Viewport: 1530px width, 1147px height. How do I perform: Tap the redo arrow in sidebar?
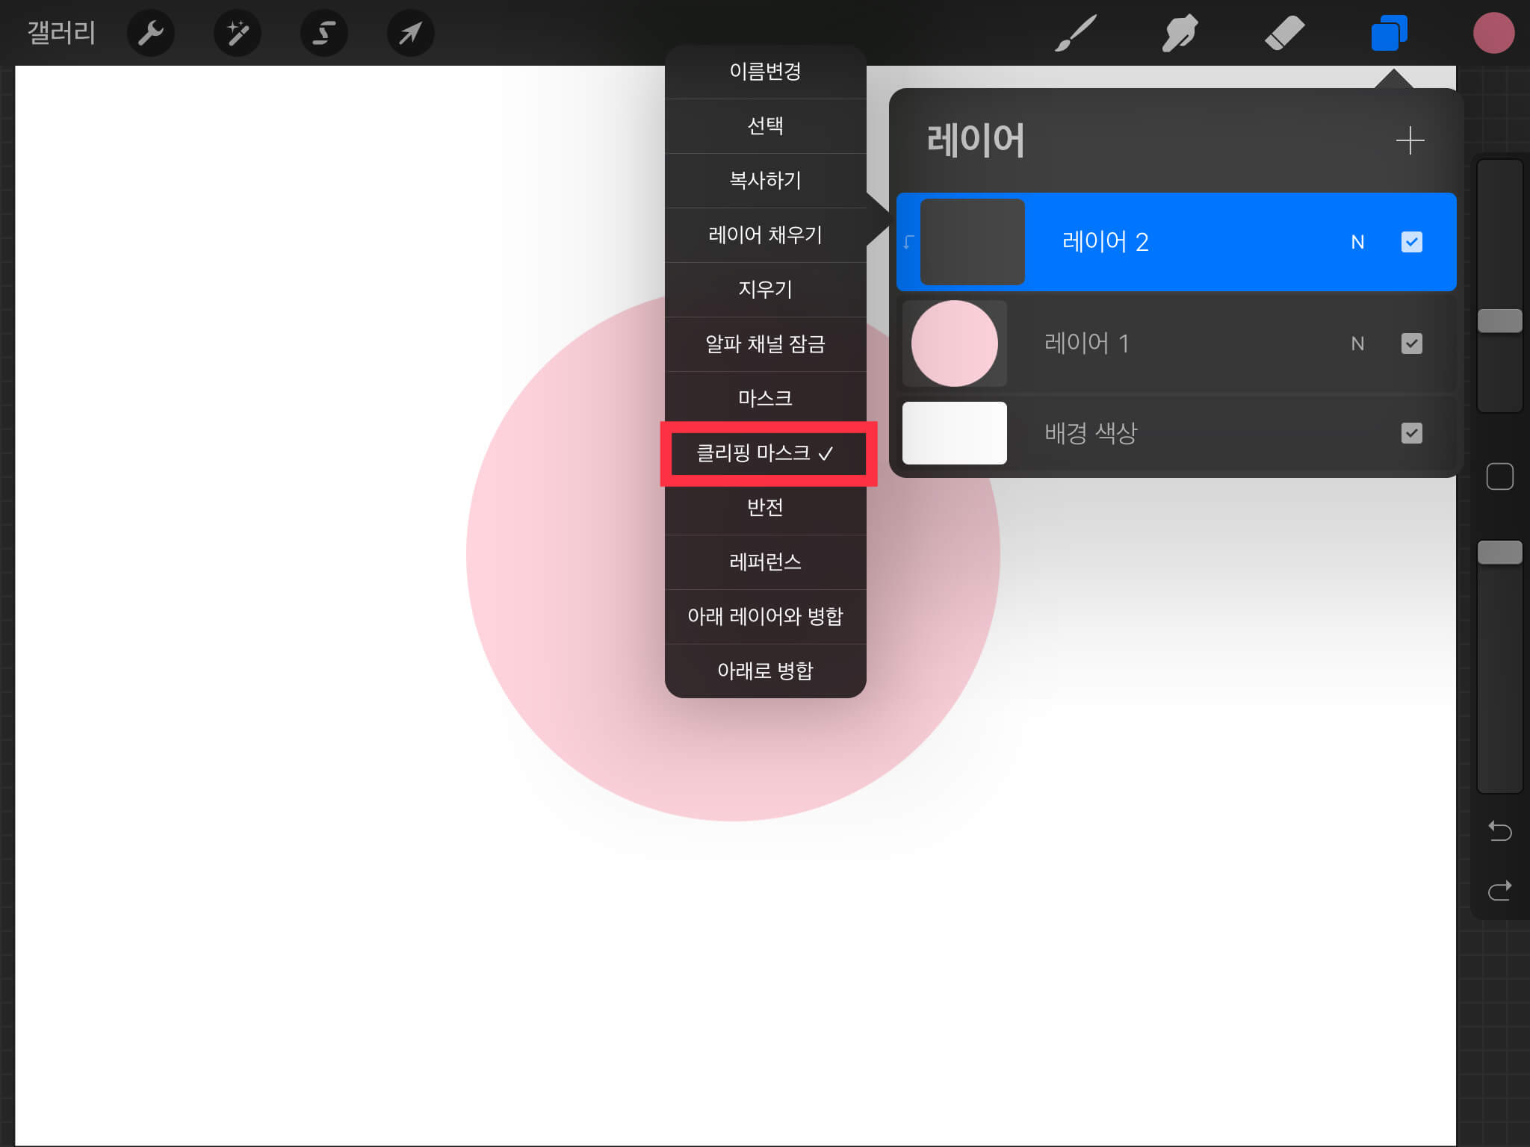pos(1499,890)
